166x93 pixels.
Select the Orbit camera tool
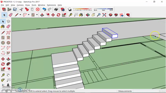(88, 15)
